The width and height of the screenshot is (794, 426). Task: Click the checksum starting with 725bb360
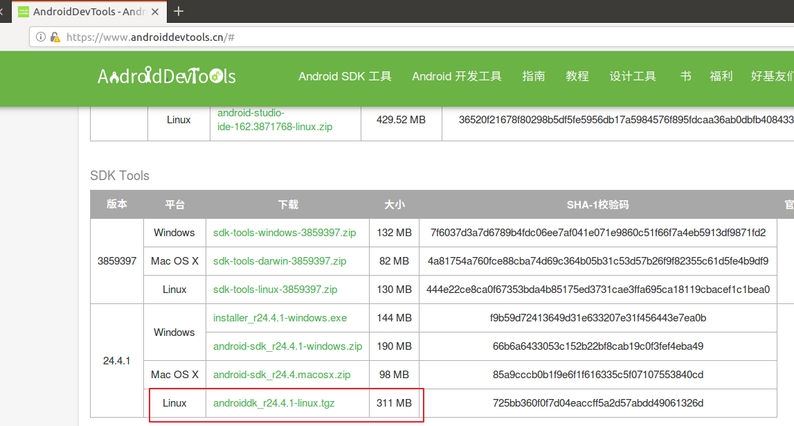point(598,402)
